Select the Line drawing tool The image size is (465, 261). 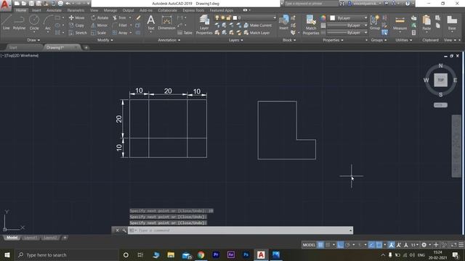(x=7, y=22)
